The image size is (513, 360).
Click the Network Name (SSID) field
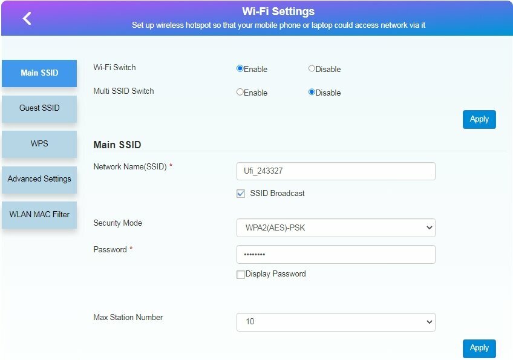click(x=336, y=171)
